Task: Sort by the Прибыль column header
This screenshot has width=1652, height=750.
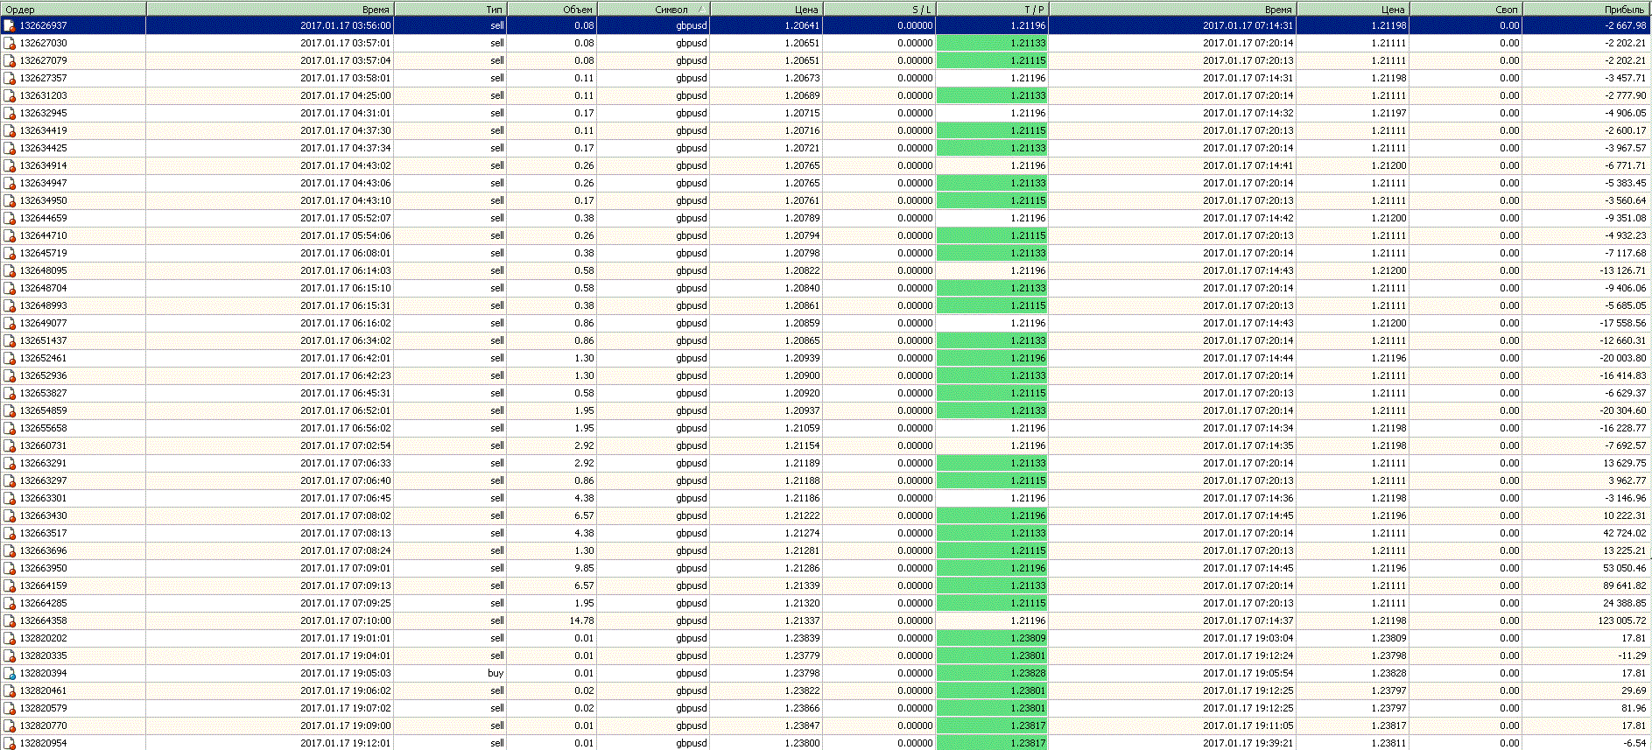Action: pyautogui.click(x=1586, y=9)
